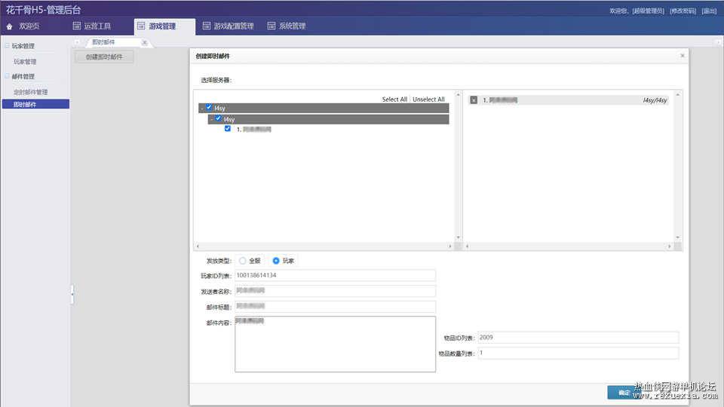Click the 修改密码 link
This screenshot has height=407, width=724.
coord(683,11)
